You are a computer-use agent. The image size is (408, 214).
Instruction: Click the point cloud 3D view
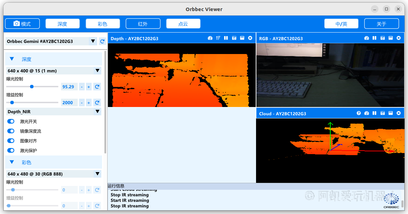[x=330, y=151]
